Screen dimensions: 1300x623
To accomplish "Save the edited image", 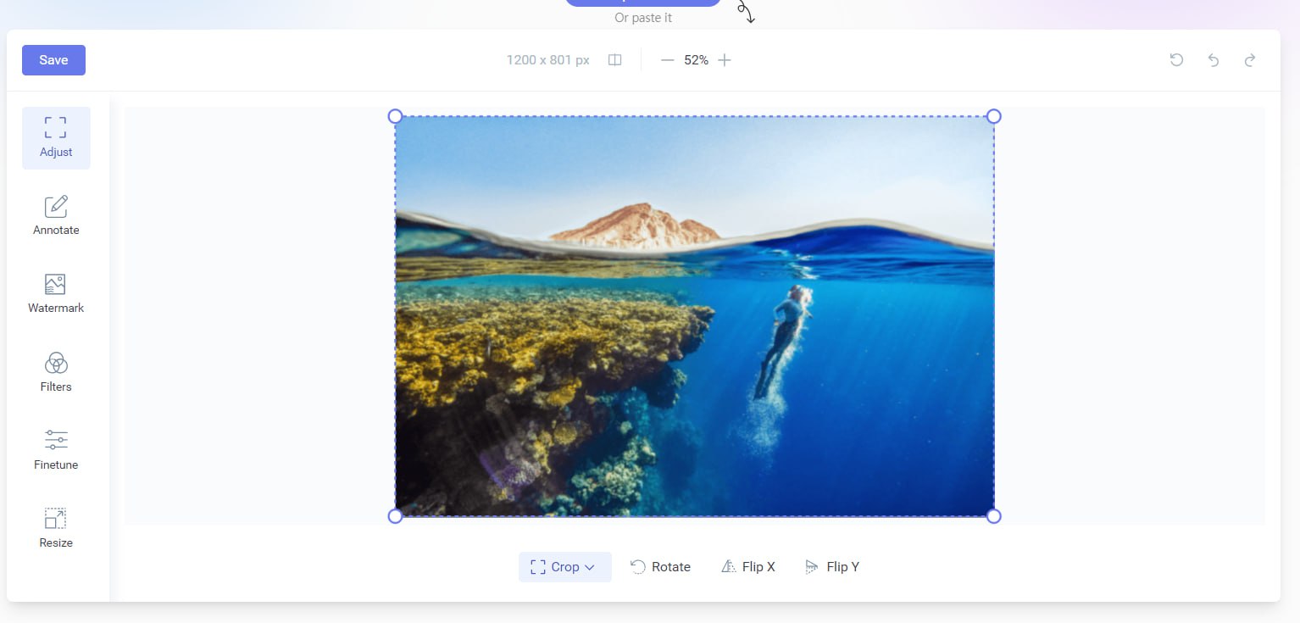I will point(53,60).
